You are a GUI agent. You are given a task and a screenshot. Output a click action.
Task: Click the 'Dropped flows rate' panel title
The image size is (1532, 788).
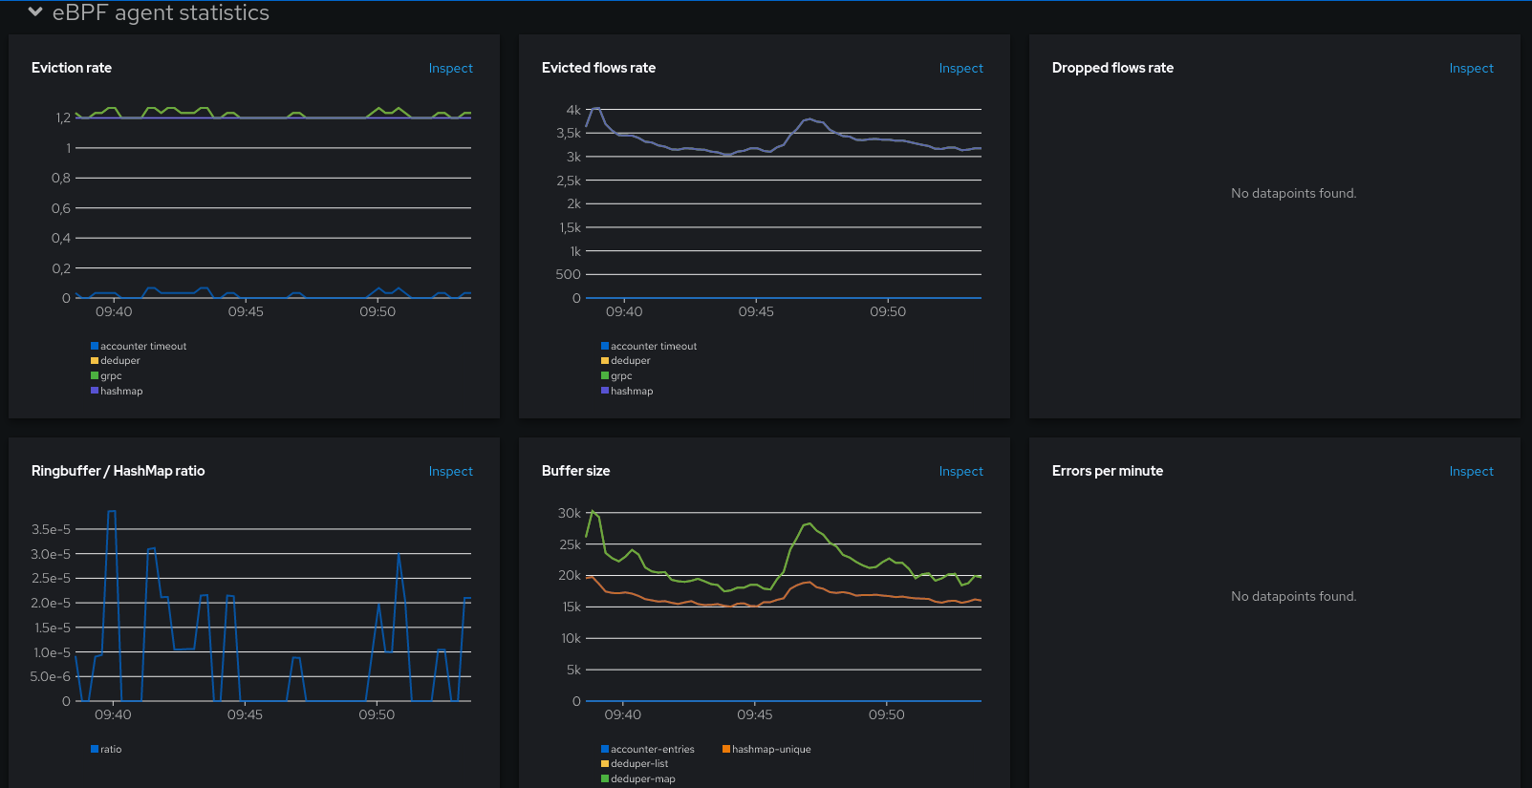(1112, 68)
